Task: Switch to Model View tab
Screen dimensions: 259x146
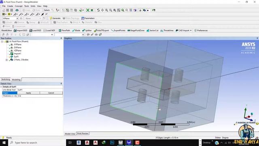Action: 70,133
